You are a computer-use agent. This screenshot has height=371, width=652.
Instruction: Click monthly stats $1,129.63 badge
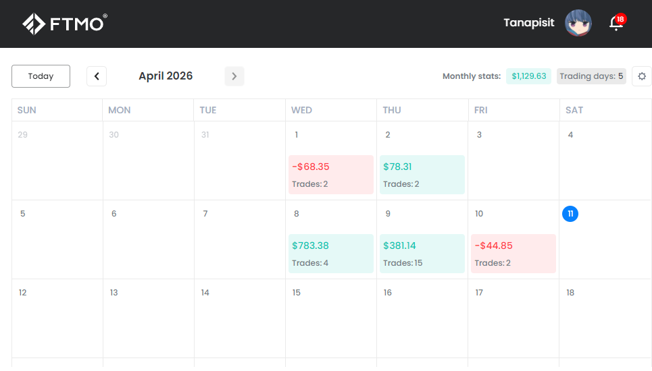point(528,76)
